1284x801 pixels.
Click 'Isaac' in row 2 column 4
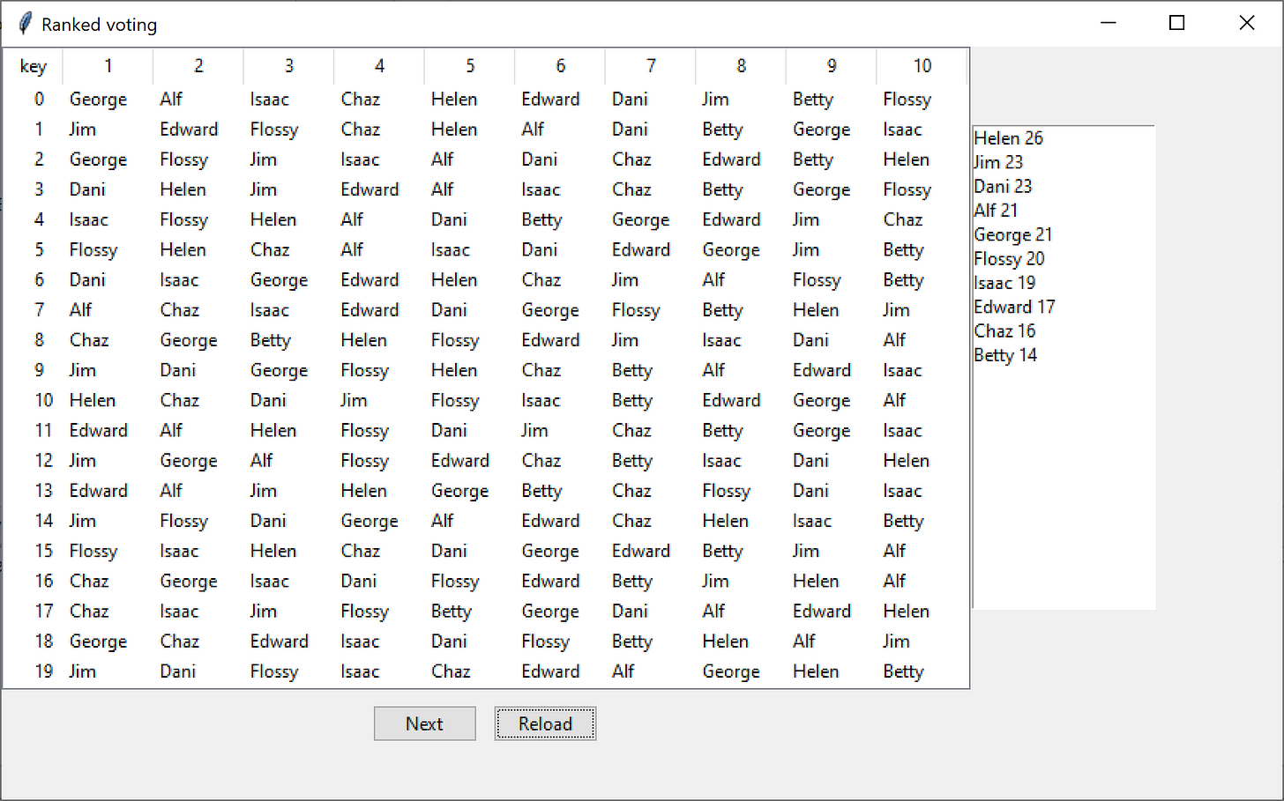click(x=360, y=159)
